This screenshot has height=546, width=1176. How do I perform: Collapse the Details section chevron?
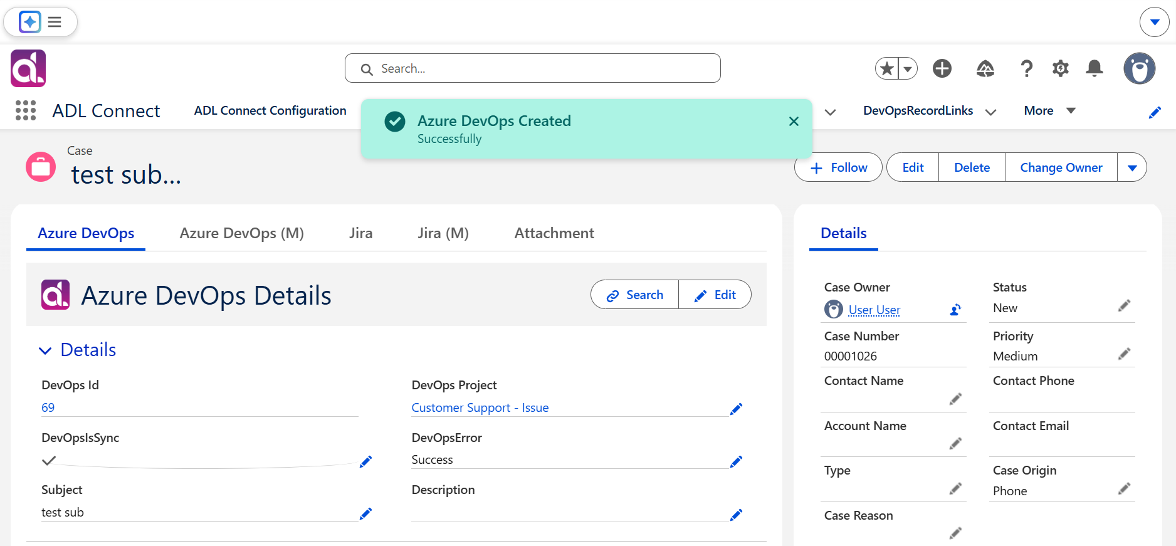[x=45, y=350]
